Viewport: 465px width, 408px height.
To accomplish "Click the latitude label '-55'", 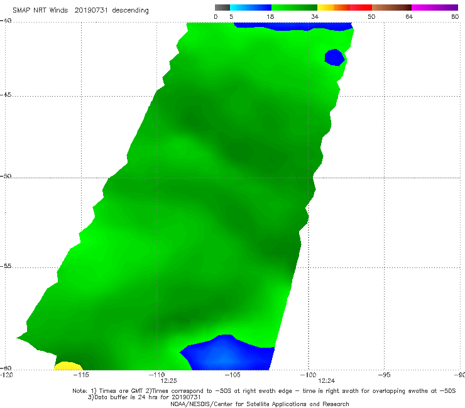I will point(6,266).
